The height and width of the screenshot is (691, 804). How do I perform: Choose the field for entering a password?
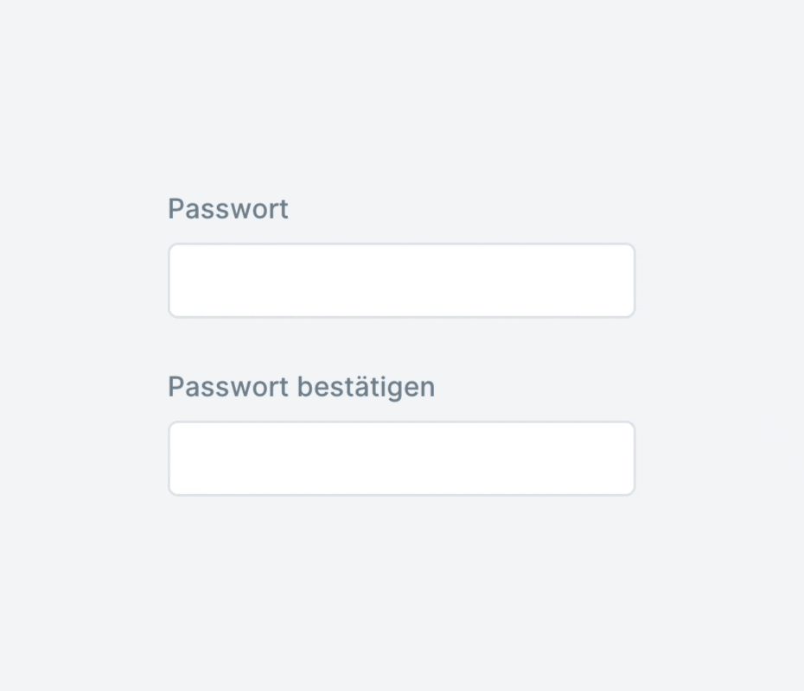click(x=401, y=280)
